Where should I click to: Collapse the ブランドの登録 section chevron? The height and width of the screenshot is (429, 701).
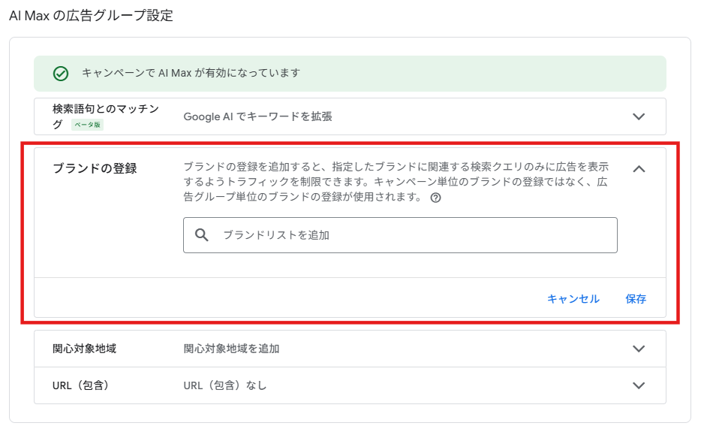[639, 168]
